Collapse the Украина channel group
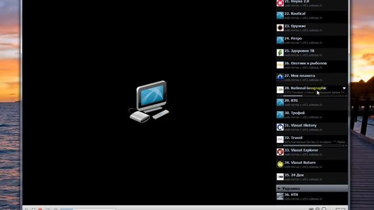374x210 pixels. click(279, 188)
